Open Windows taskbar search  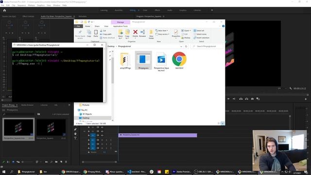(12, 172)
